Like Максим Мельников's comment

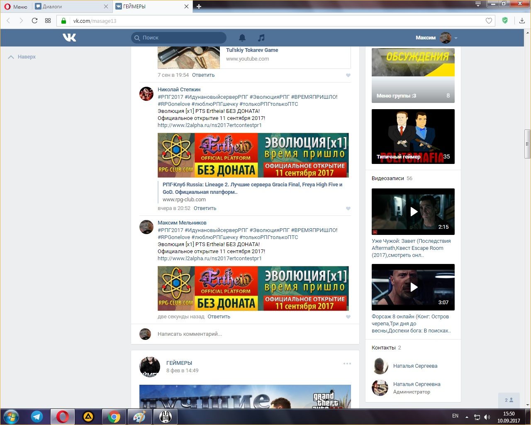coord(348,317)
